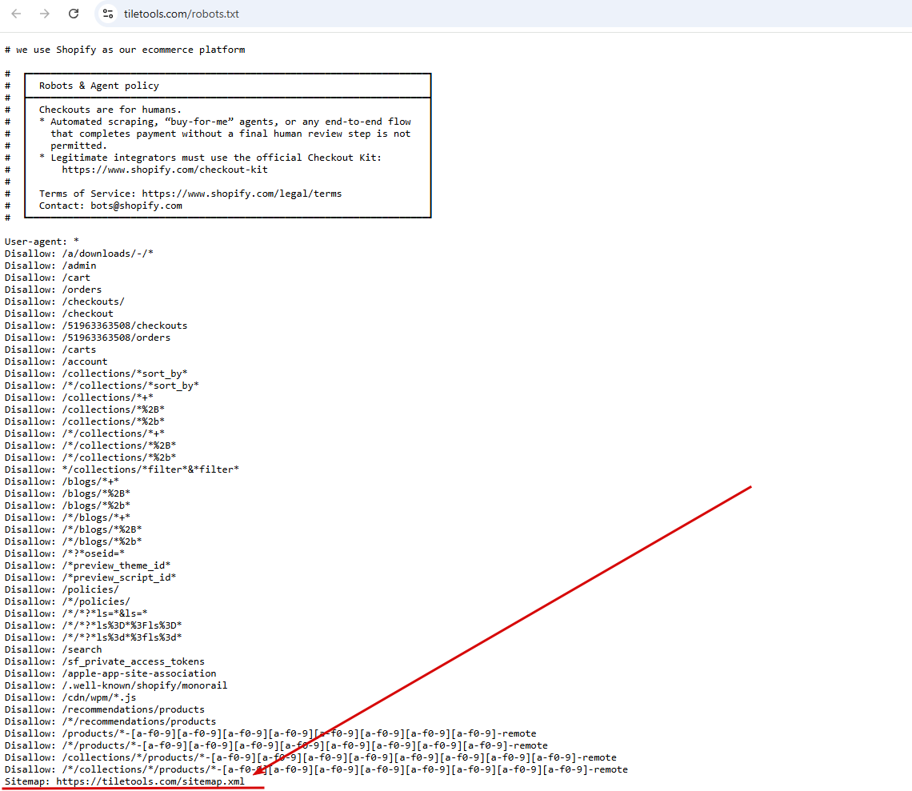Click the 'Disallow: /collections/*+*' line
The image size is (912, 791).
[x=79, y=397]
